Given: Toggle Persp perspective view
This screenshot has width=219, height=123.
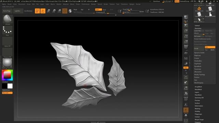Looking at the screenshot, I should [186, 47].
